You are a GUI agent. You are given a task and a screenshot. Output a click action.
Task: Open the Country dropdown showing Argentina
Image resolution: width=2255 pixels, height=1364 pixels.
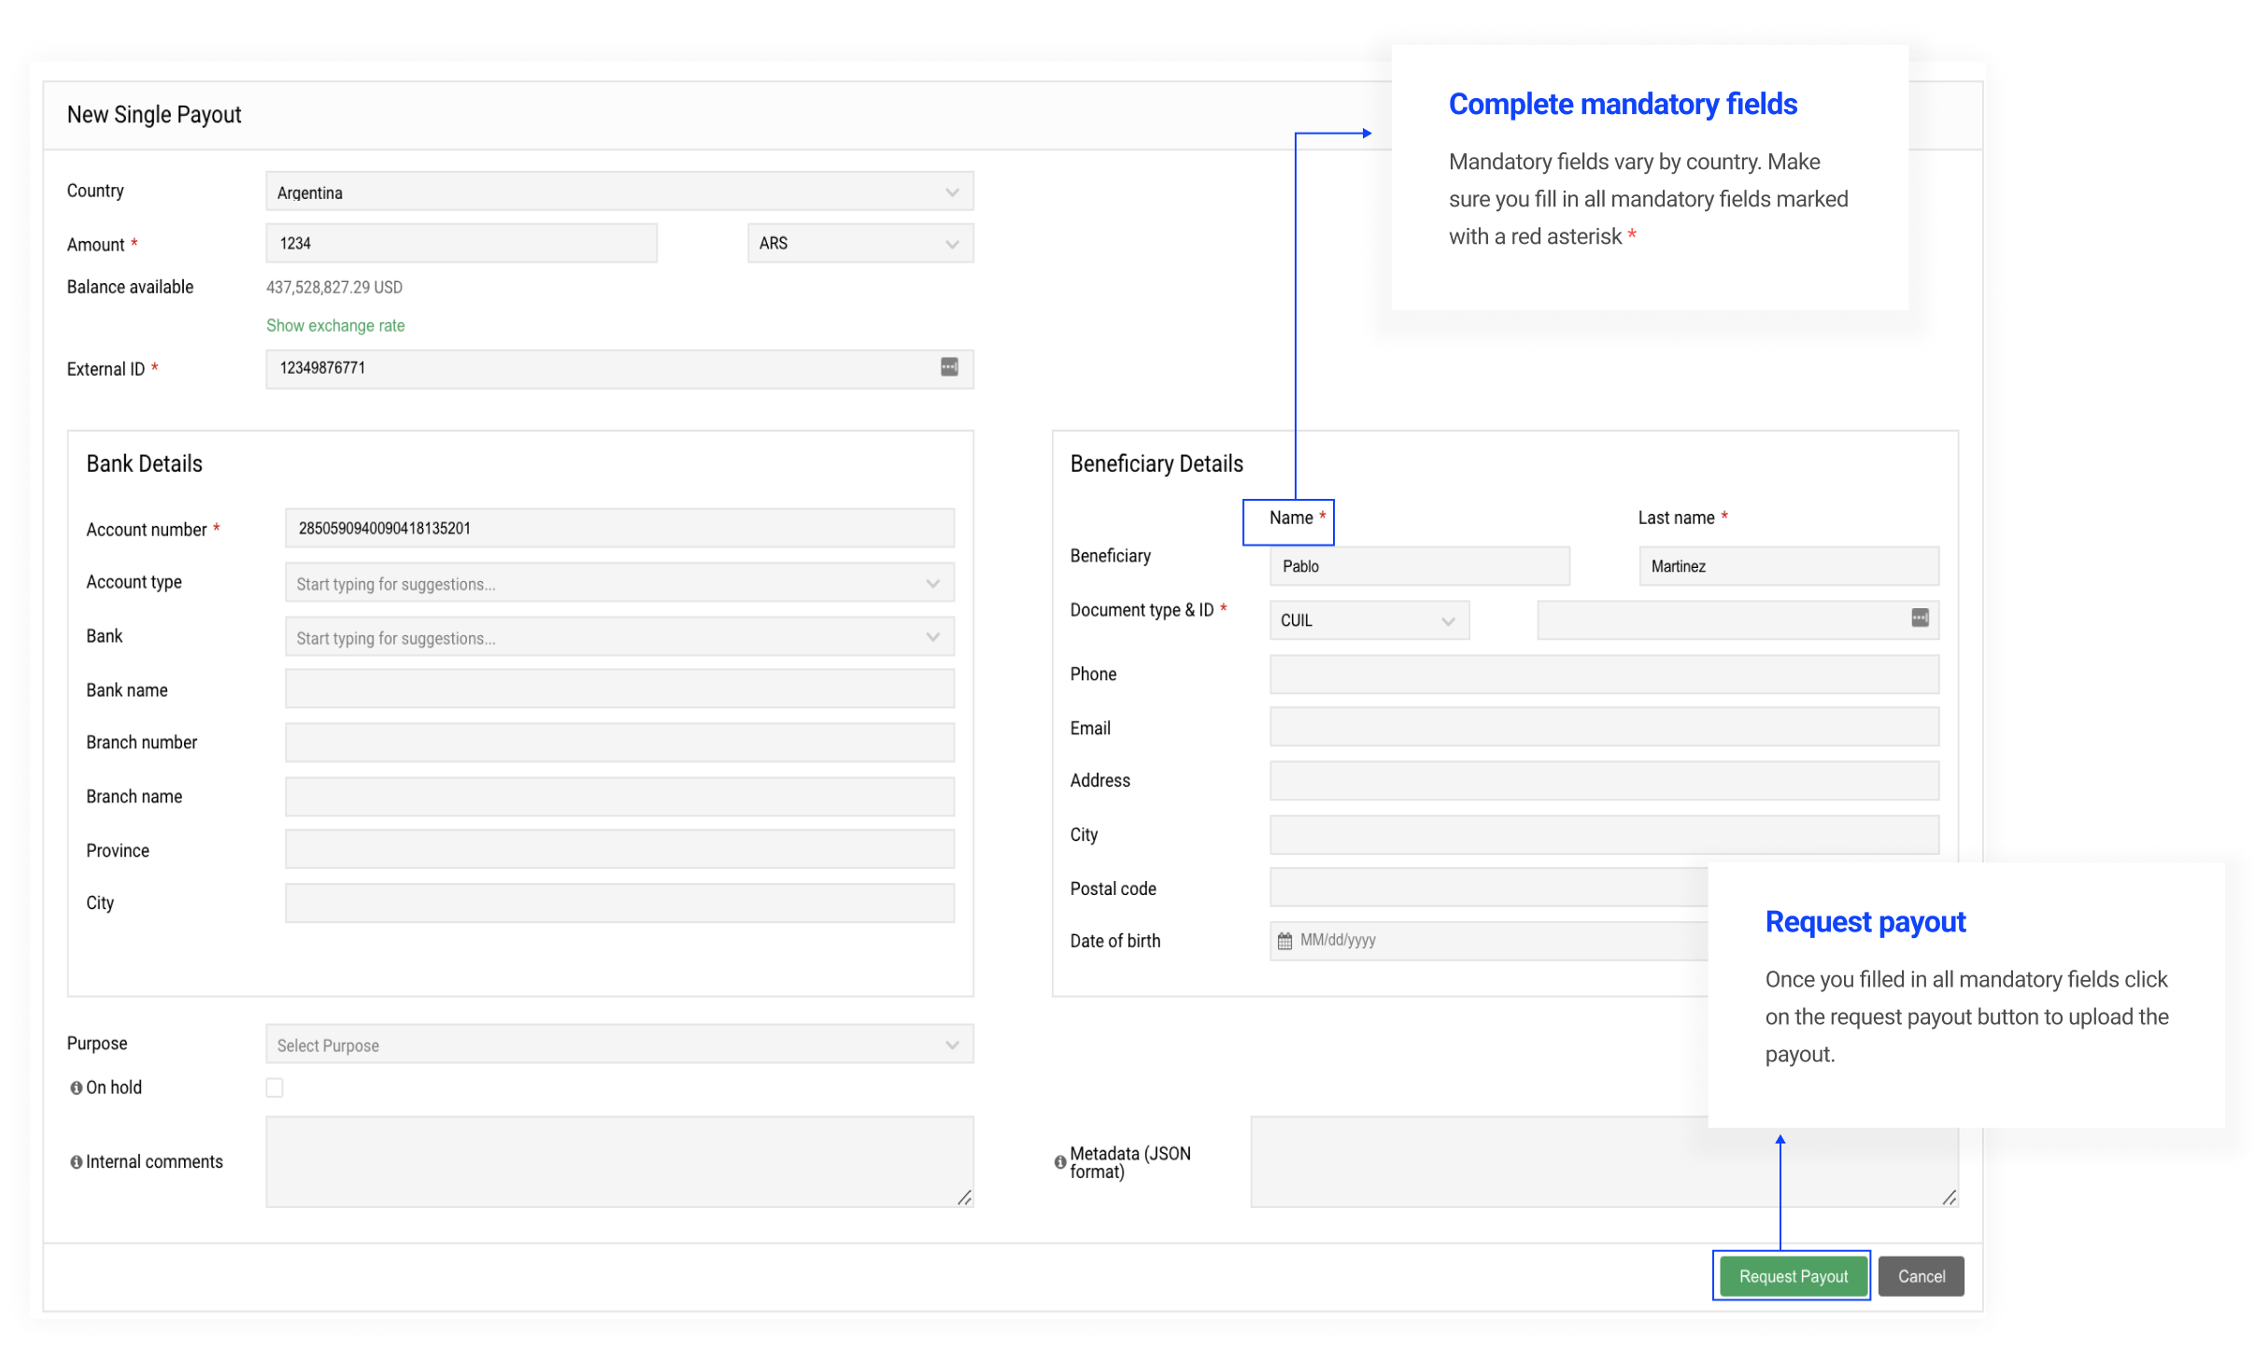point(618,192)
